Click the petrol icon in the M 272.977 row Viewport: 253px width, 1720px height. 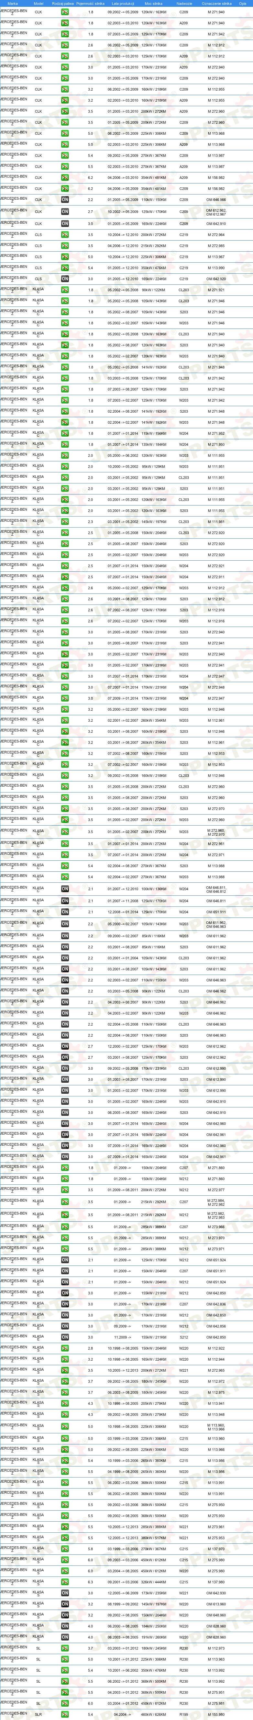tap(65, 1190)
